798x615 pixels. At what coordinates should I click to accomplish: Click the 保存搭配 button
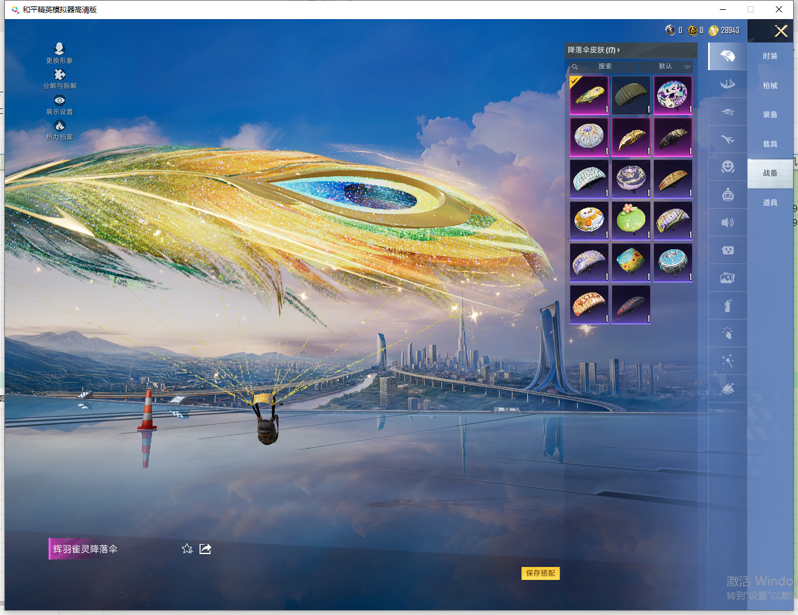pyautogui.click(x=541, y=573)
